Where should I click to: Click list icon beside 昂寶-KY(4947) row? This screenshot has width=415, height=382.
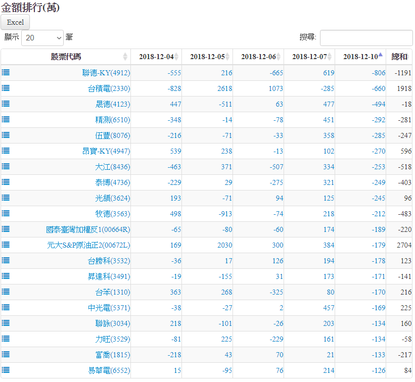[x=6, y=151]
